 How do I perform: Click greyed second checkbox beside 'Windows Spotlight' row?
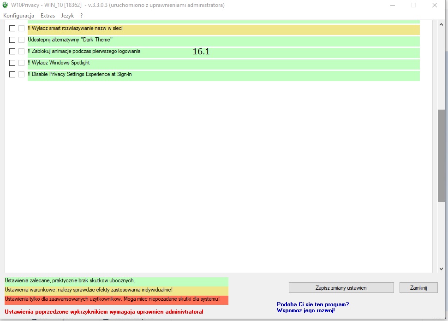(21, 63)
